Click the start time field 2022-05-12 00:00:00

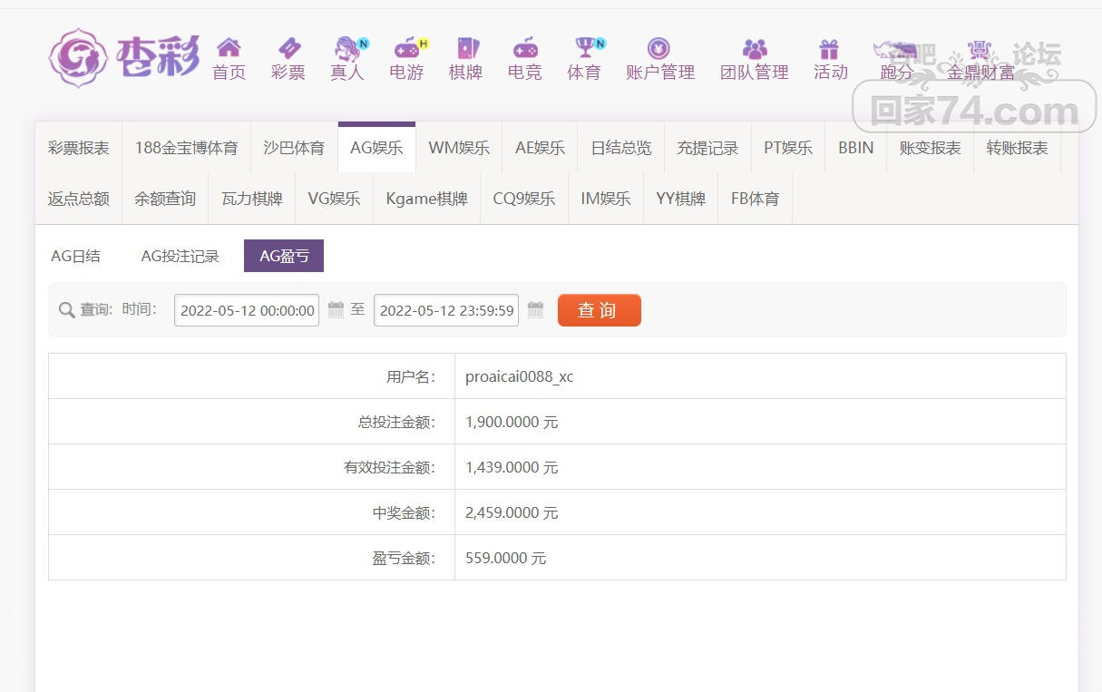[x=247, y=310]
